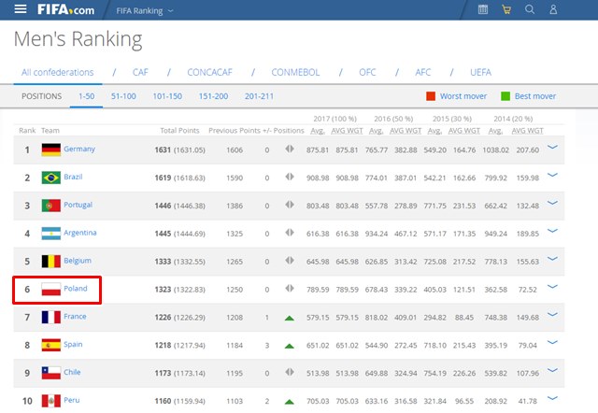Show positions 201-211
This screenshot has width=598, height=413.
click(259, 96)
